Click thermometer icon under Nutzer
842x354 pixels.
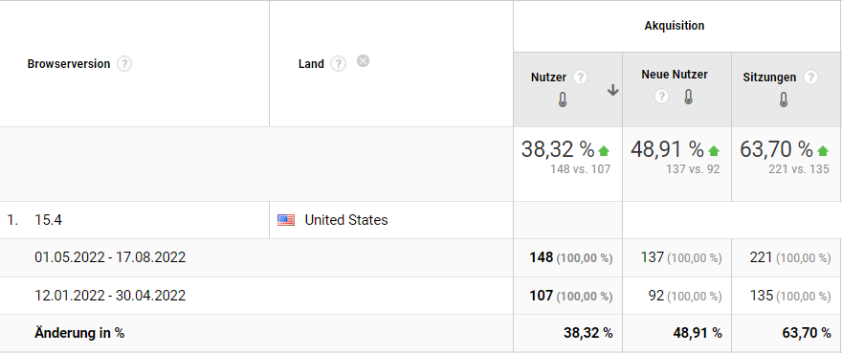563,100
